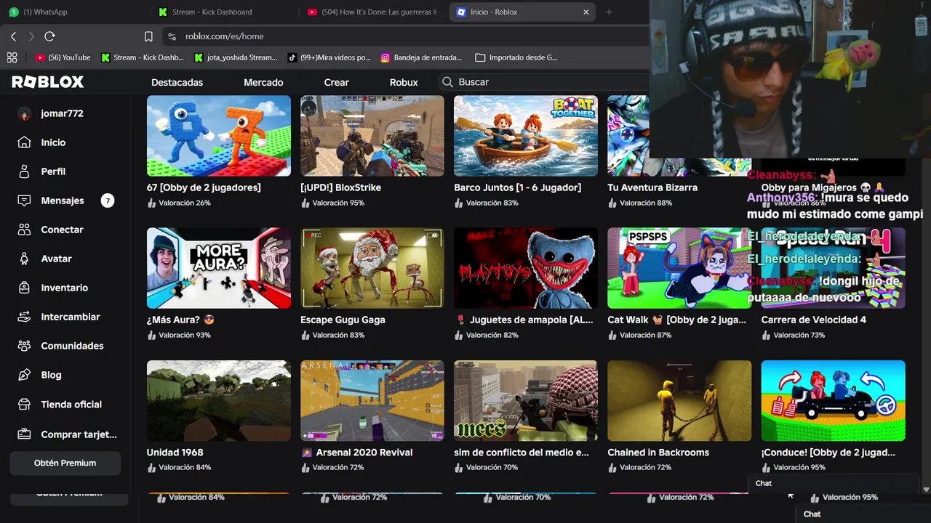931x523 pixels.
Task: Open the jota_yoshida Stream bookmark
Action: [236, 57]
